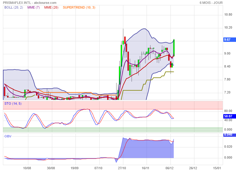Click the 15/01 date label
This screenshot has height=171, width=236.
[x=217, y=168]
